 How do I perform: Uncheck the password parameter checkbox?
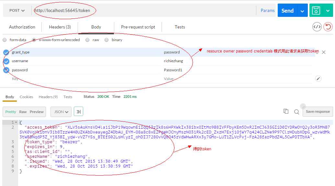tap(6, 70)
